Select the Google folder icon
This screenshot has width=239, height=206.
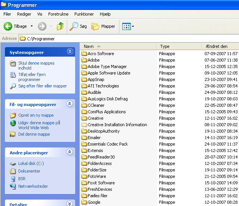tap(84, 202)
